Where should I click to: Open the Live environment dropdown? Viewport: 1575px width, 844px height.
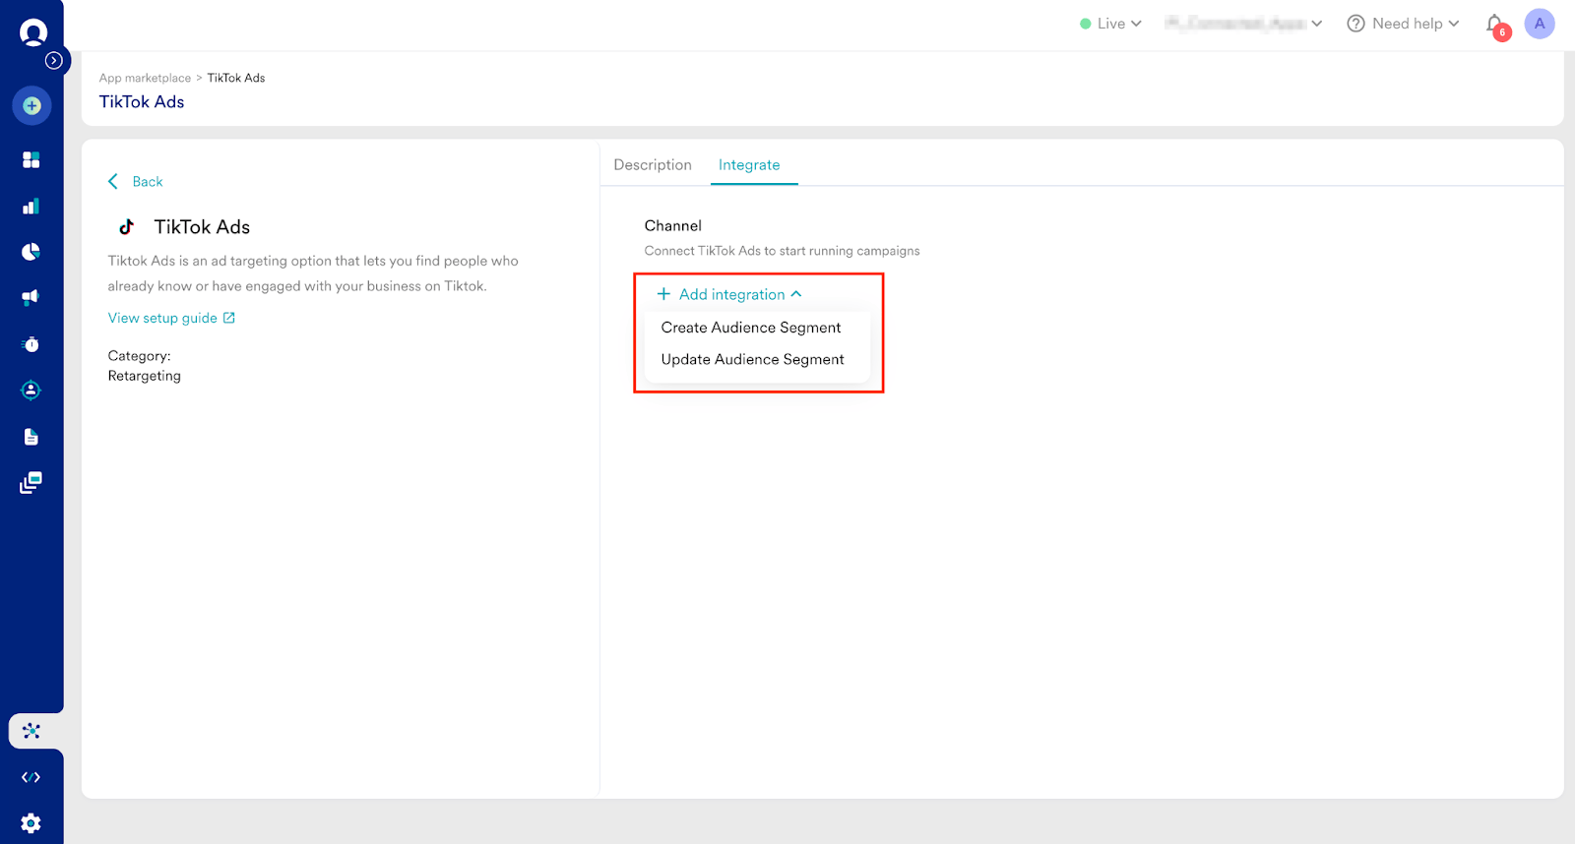point(1110,24)
